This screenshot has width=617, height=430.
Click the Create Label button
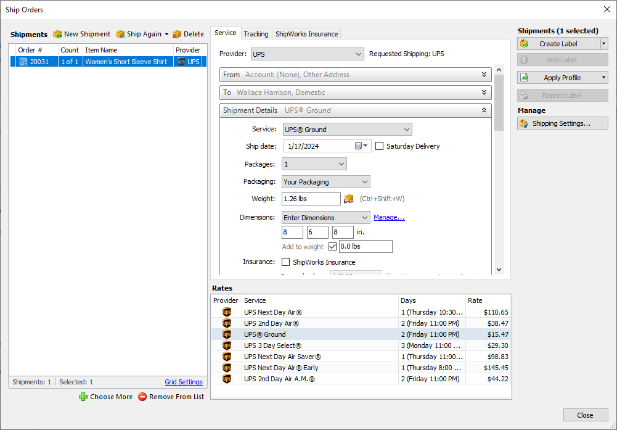pyautogui.click(x=558, y=44)
